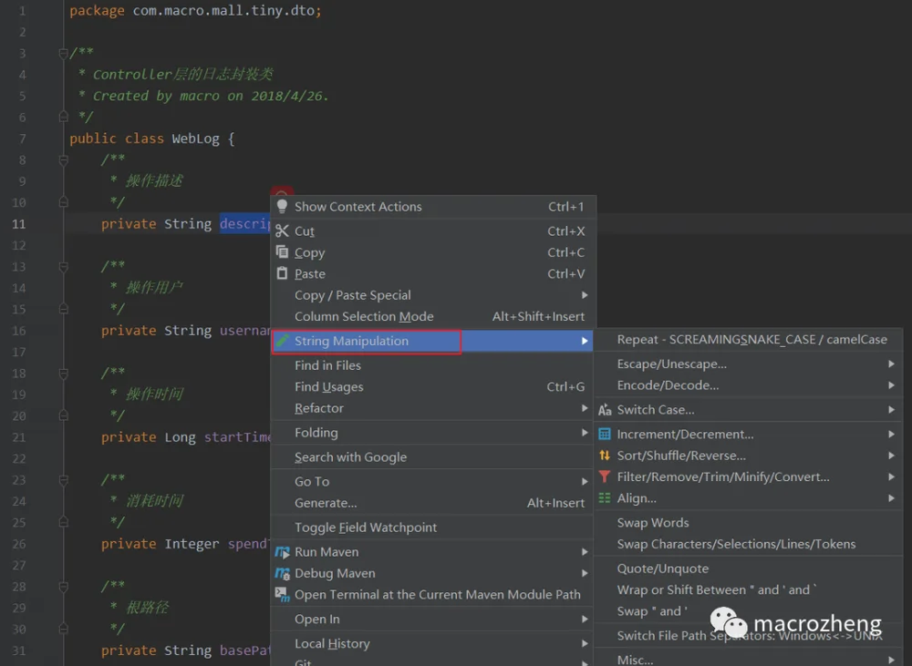Image resolution: width=912 pixels, height=666 pixels.
Task: Click the clipboard Paste icon
Action: [x=282, y=273]
